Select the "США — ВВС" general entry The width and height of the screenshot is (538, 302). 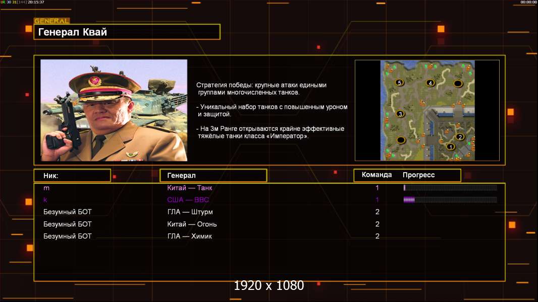tap(188, 200)
